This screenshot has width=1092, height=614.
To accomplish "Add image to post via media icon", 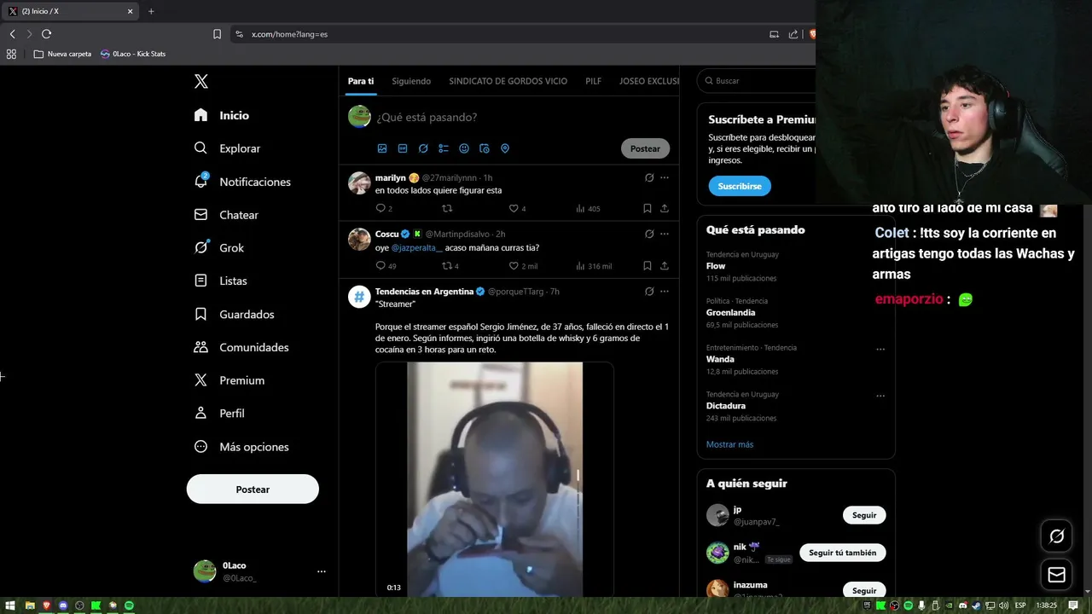I will click(382, 148).
